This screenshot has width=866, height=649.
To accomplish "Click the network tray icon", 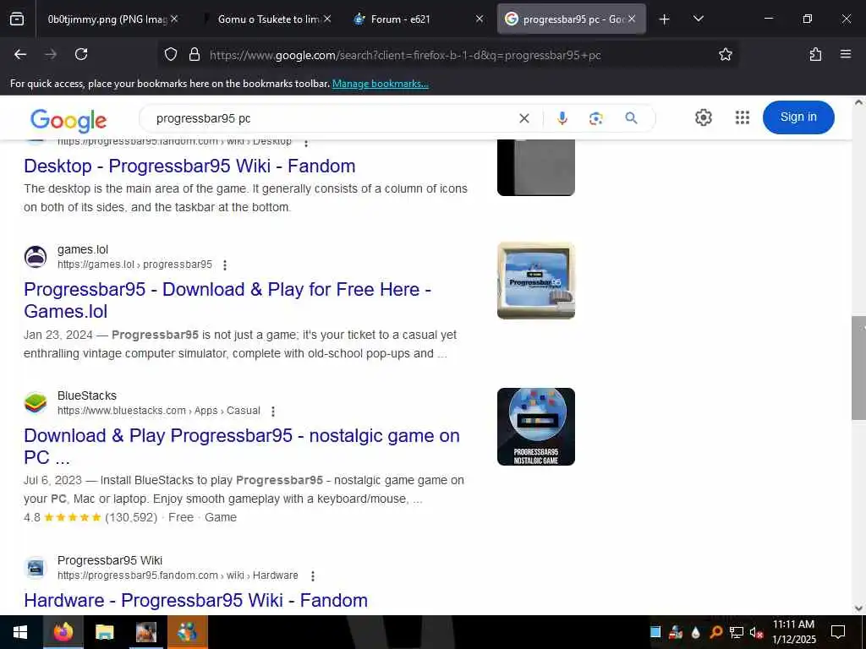I will 737,632.
